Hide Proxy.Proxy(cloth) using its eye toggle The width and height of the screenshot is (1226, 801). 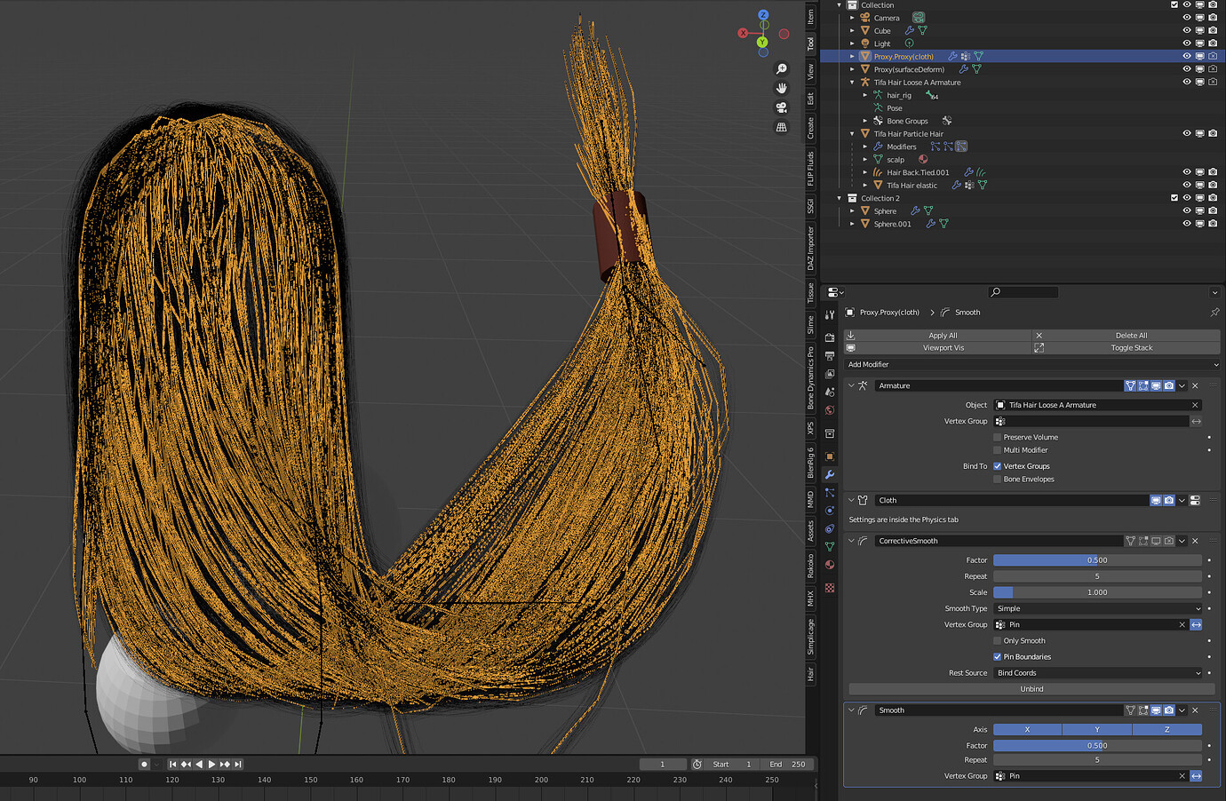[x=1187, y=56]
